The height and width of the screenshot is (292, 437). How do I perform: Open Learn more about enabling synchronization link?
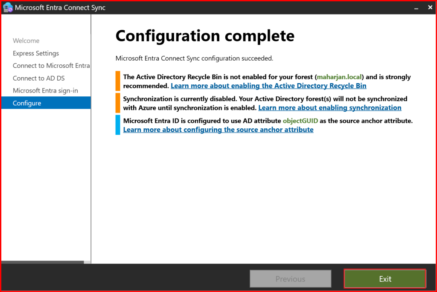329,107
